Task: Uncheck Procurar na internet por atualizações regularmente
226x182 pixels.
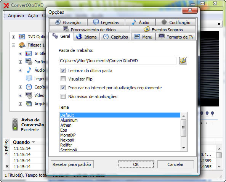Action: pos(63,87)
